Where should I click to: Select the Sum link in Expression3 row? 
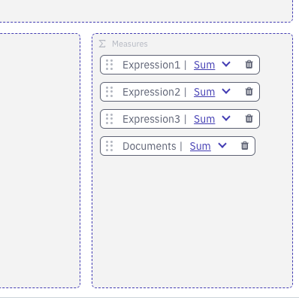coord(204,119)
